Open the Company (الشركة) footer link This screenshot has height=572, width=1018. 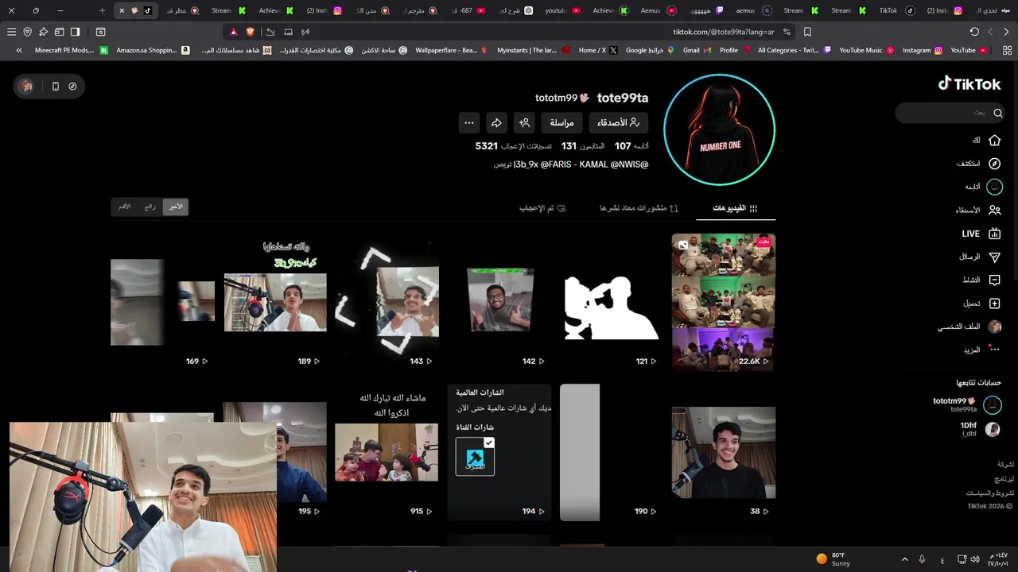coord(1006,464)
